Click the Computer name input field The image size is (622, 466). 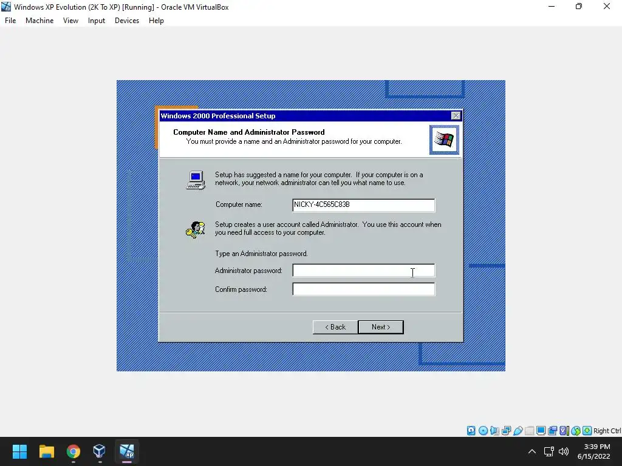[363, 205]
